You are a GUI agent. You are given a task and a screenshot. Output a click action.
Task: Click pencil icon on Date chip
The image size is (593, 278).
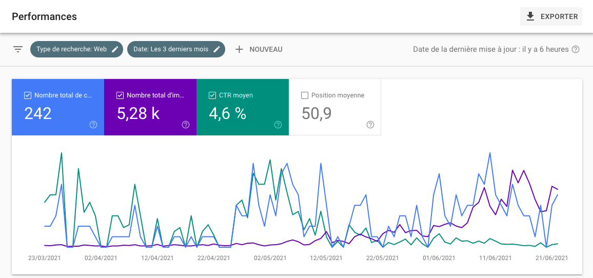(216, 49)
